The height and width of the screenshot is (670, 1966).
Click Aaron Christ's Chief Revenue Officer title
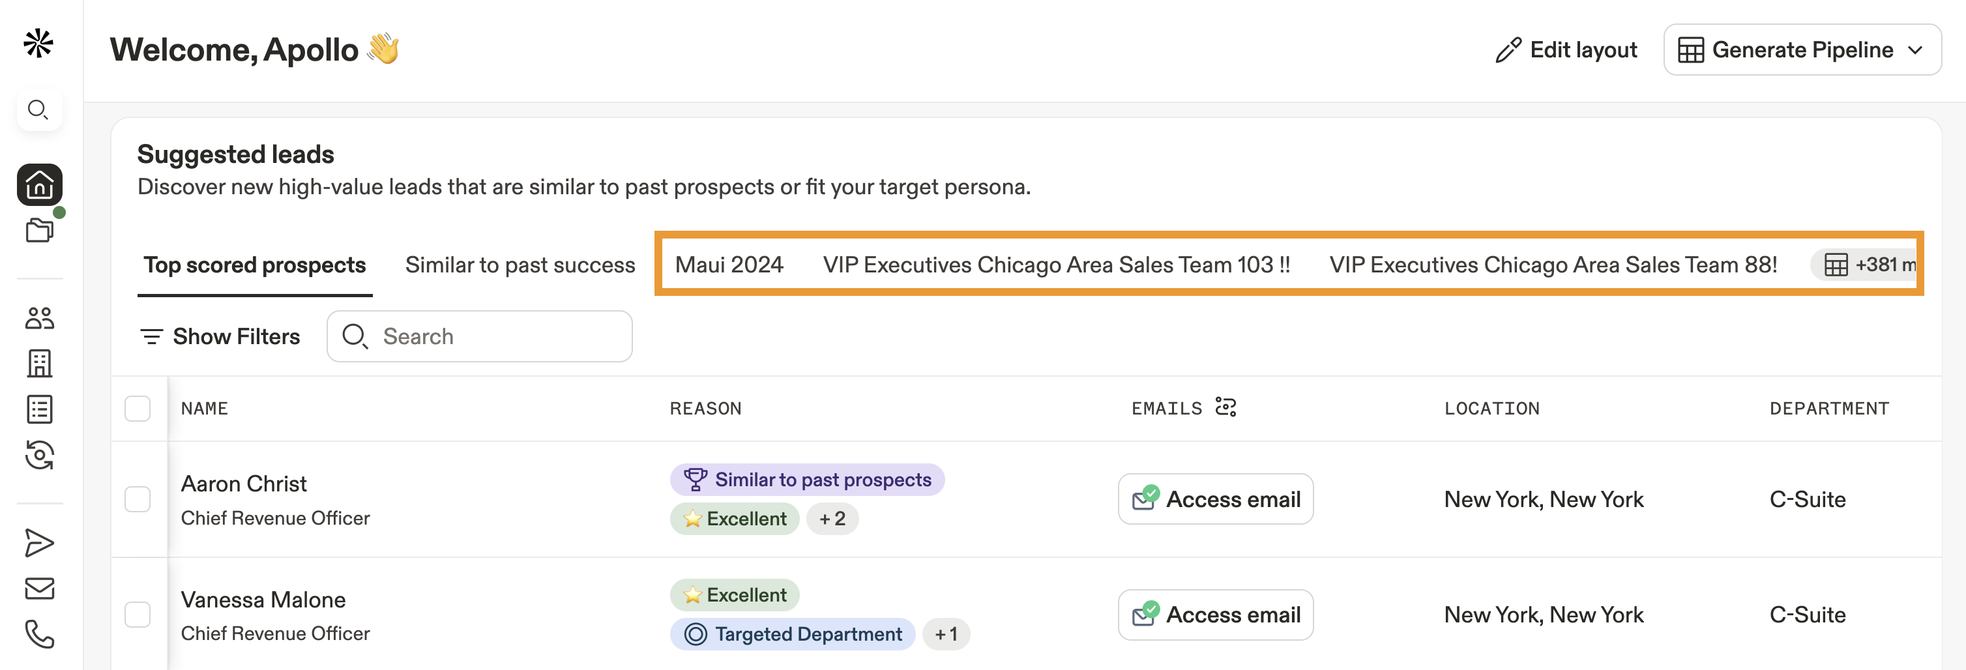click(274, 518)
